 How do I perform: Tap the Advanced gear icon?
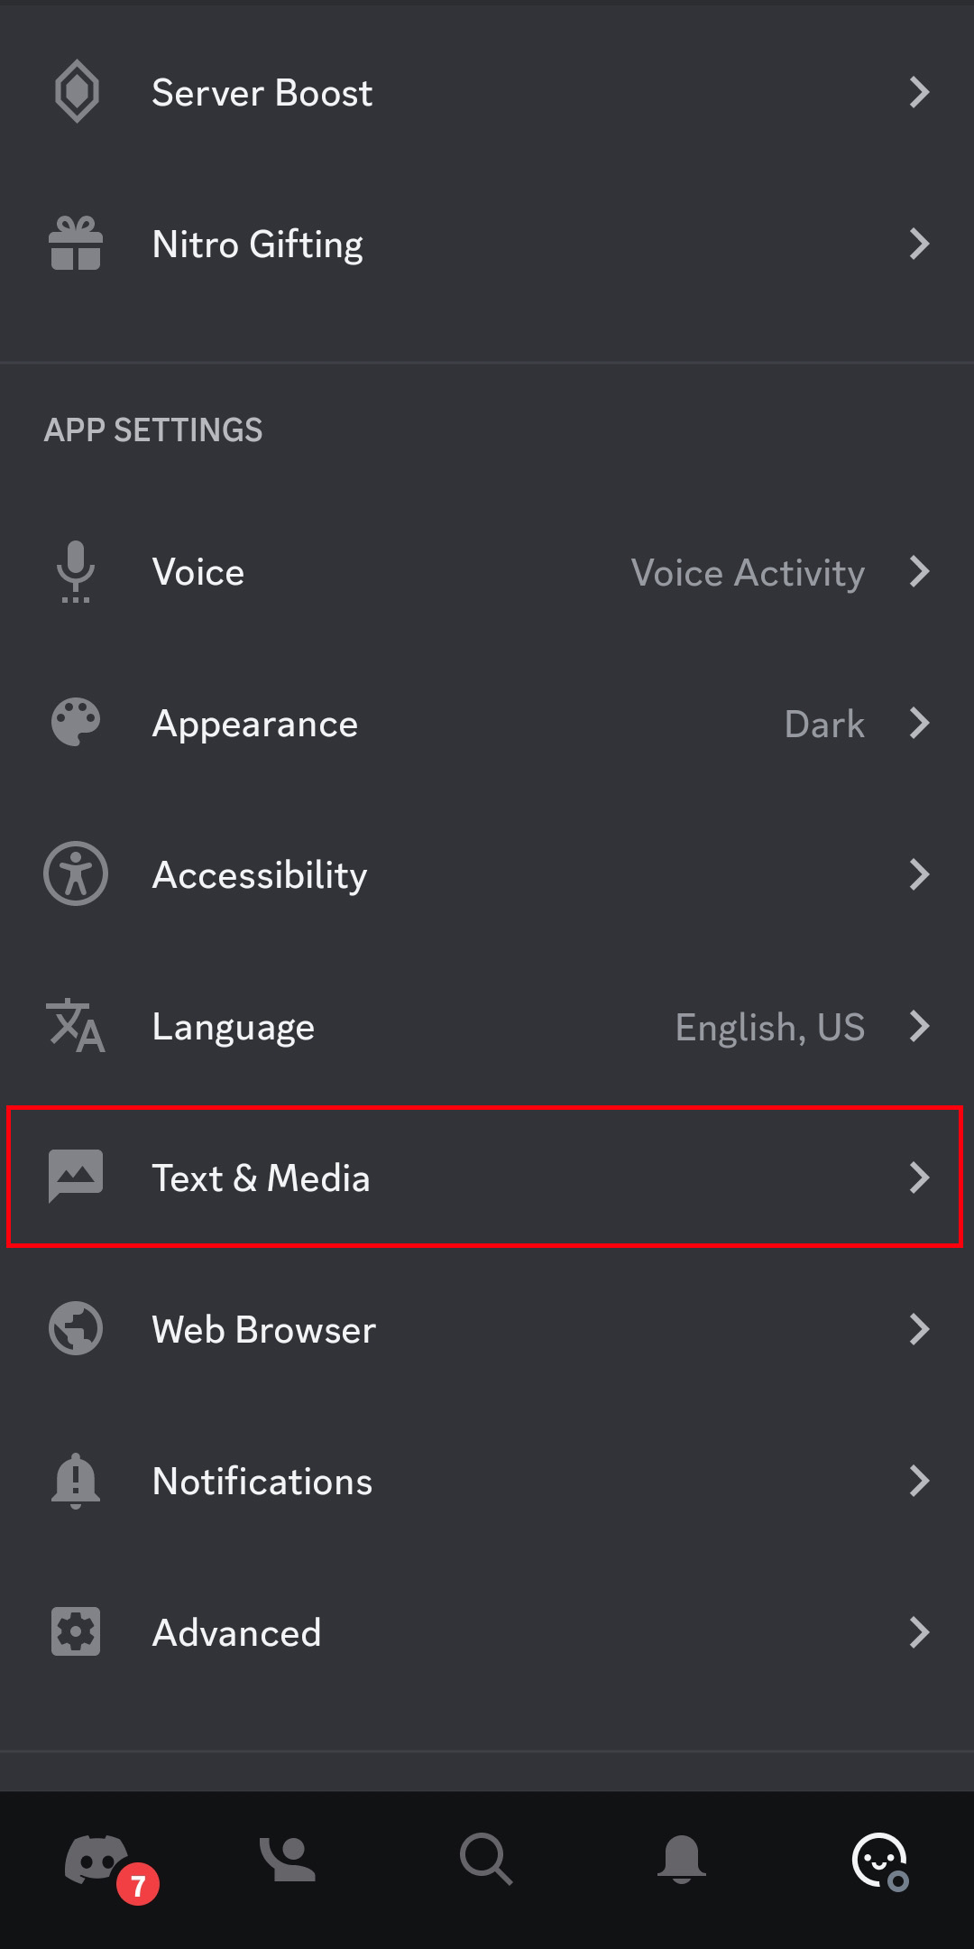(x=76, y=1632)
